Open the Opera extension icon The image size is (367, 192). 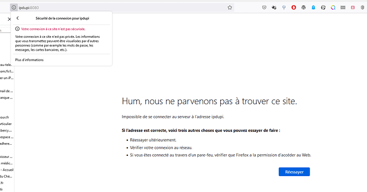pos(294,7)
